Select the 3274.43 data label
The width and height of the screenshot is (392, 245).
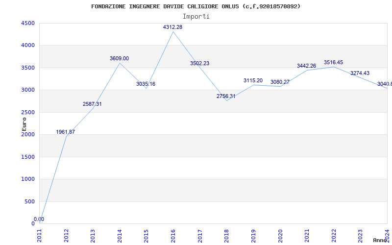360,73
